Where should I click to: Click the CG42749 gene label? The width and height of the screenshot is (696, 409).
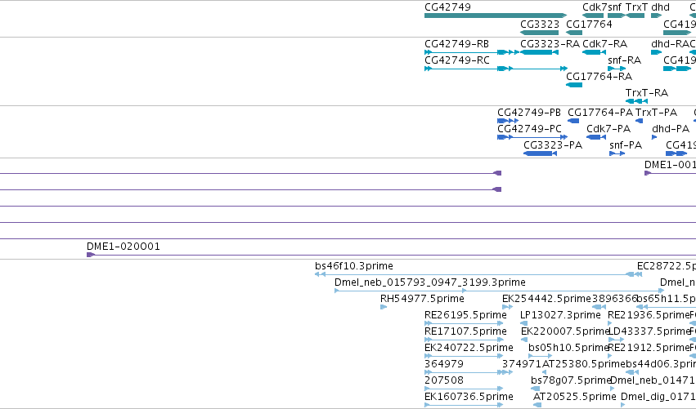coord(447,7)
